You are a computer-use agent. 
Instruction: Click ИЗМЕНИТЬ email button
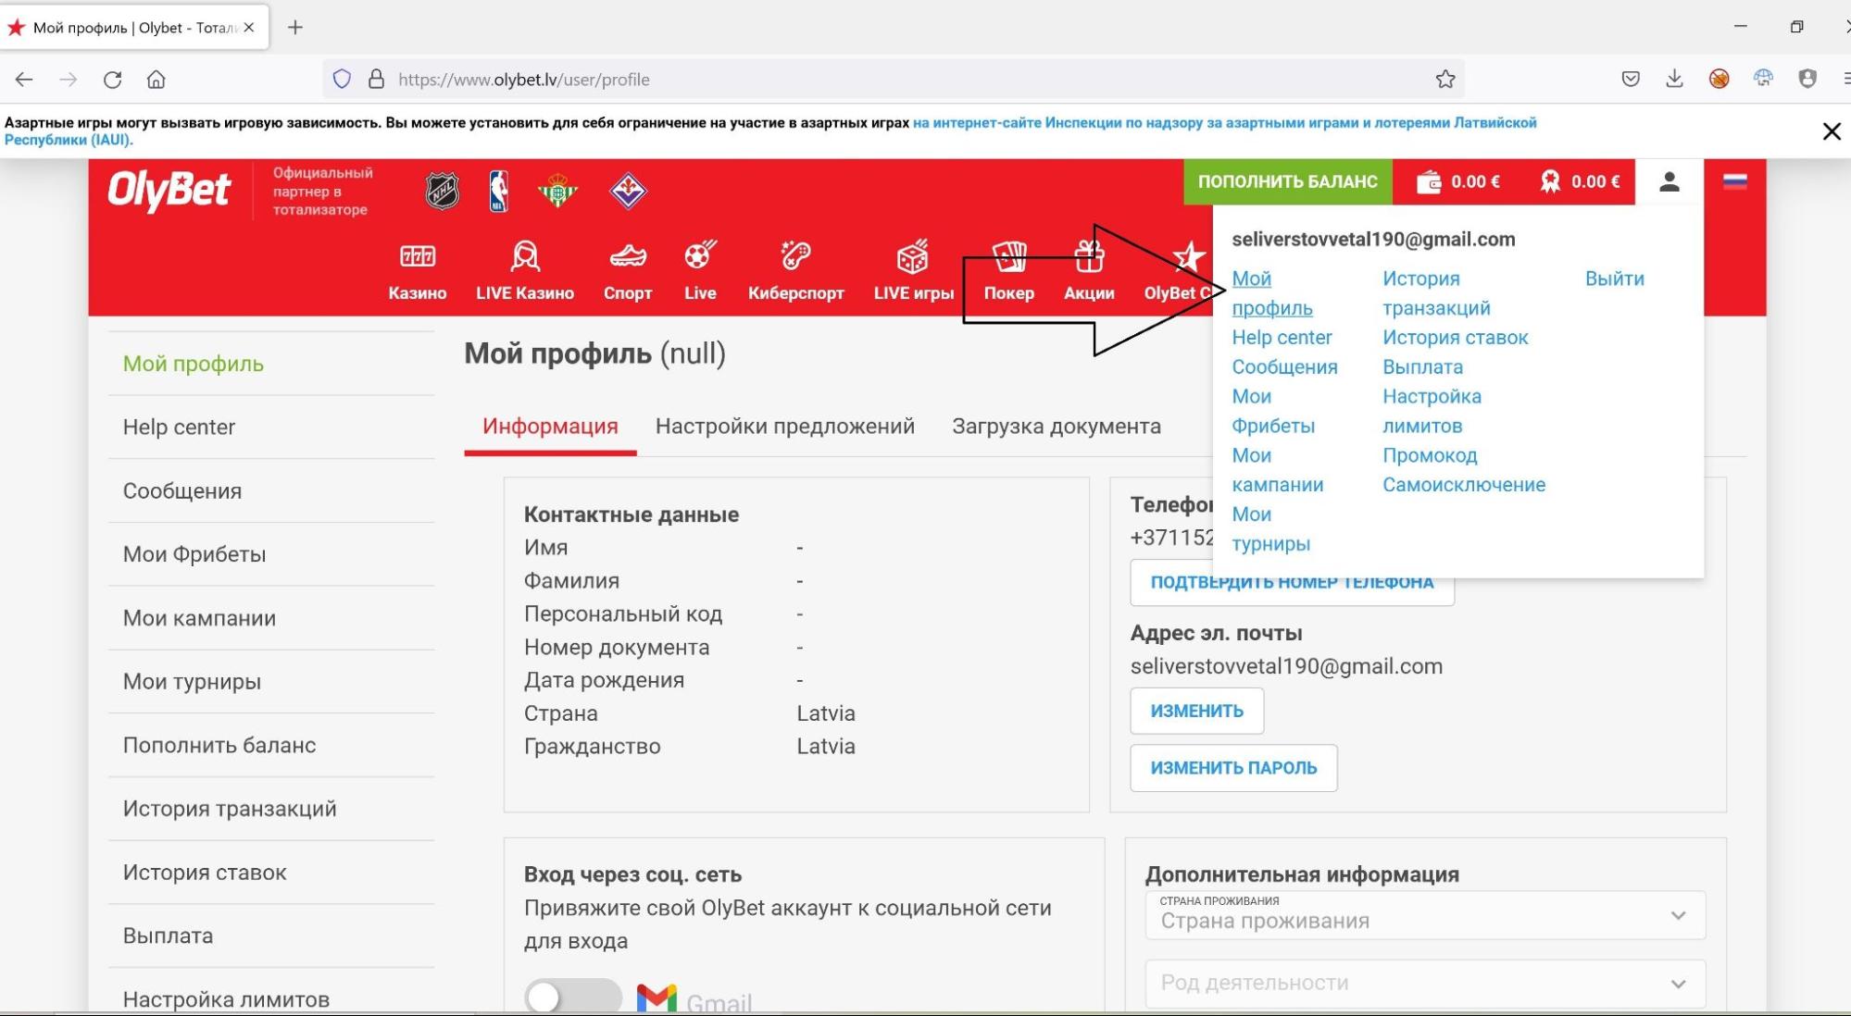click(1196, 712)
